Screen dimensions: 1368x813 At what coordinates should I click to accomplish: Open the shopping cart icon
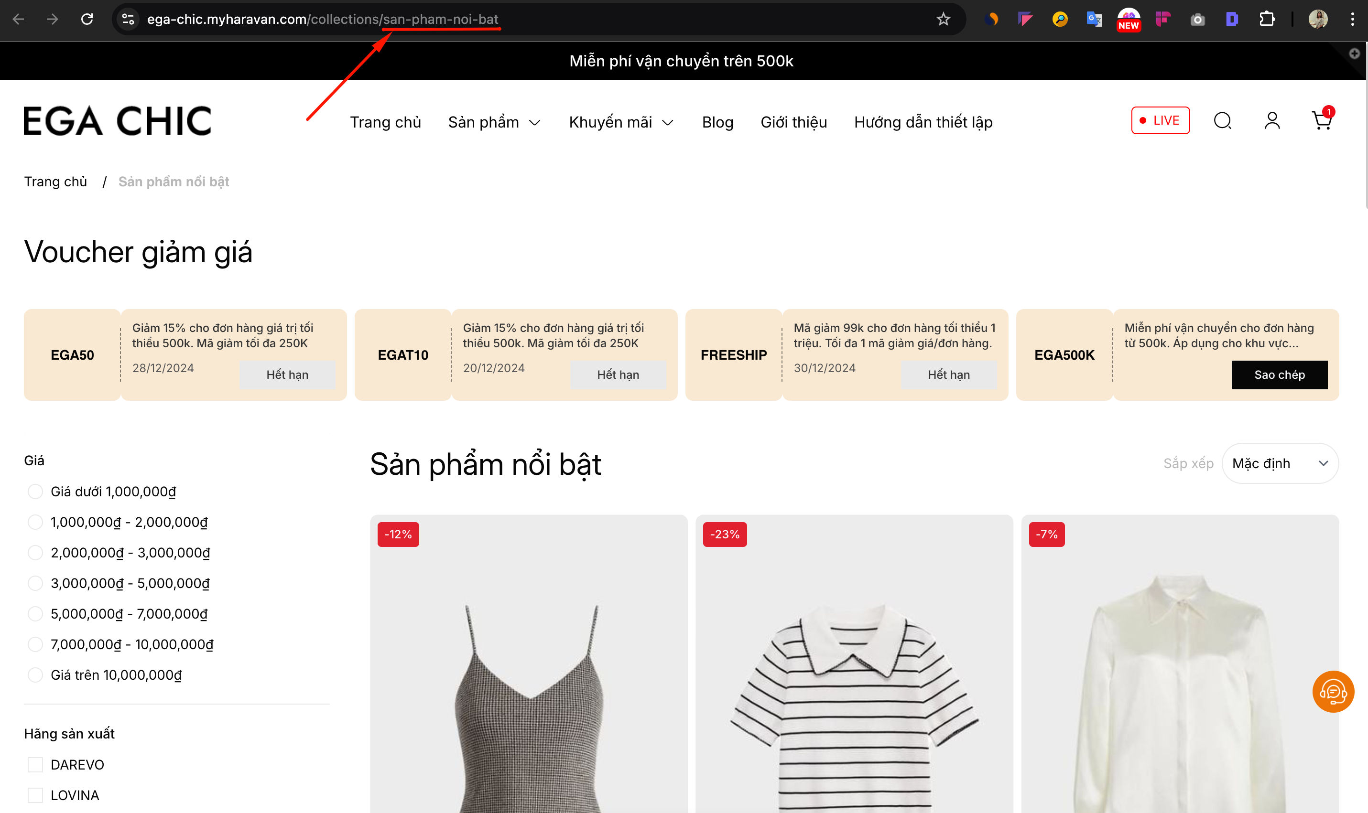click(1322, 120)
